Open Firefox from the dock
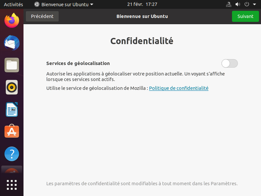This screenshot has width=261, height=196. [x=12, y=21]
